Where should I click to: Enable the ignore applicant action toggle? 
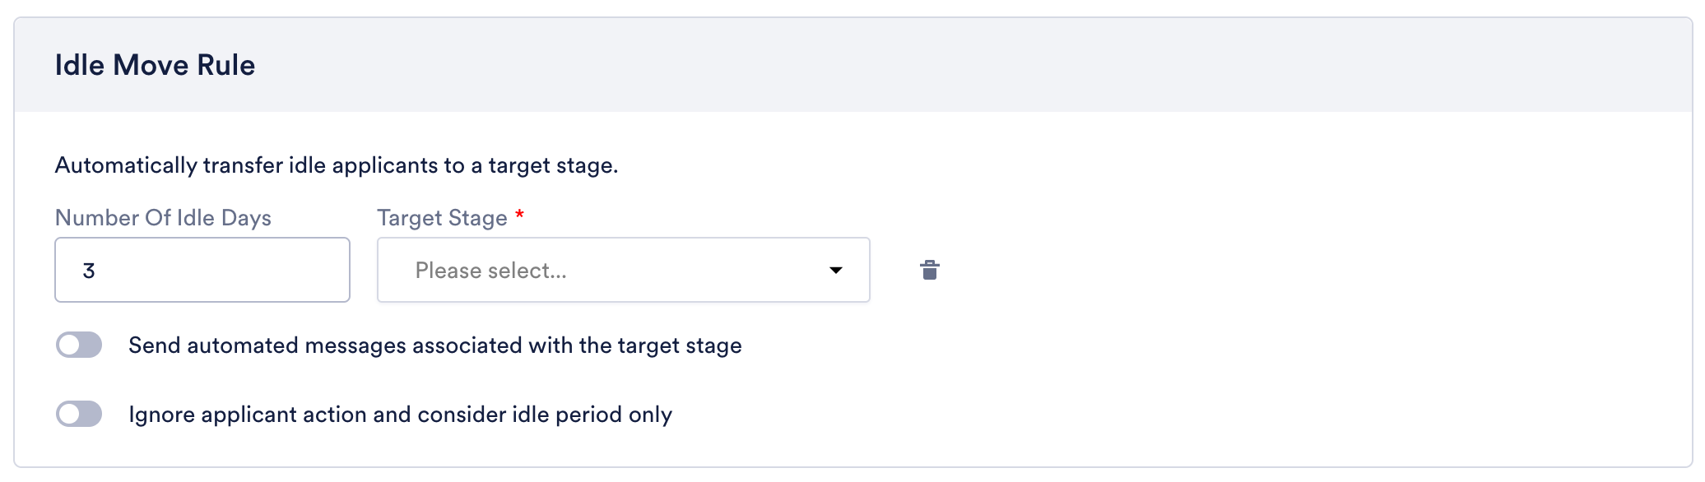coord(79,414)
